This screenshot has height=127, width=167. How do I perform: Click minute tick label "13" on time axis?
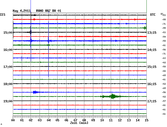click(129, 120)
